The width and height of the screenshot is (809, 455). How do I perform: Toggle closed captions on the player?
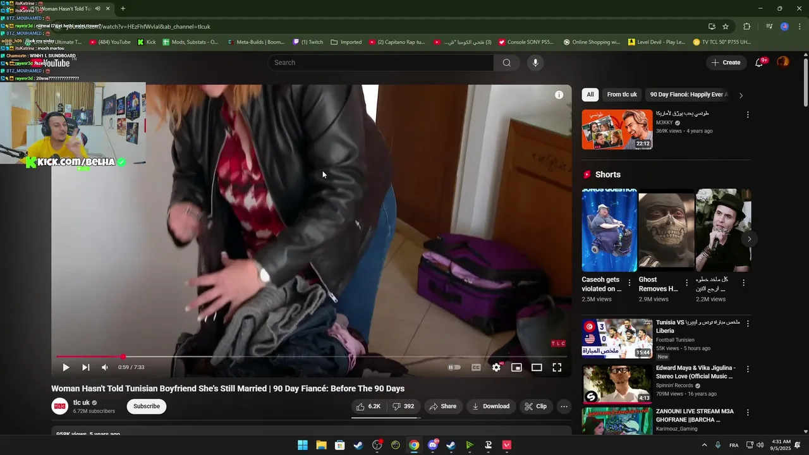click(x=476, y=367)
